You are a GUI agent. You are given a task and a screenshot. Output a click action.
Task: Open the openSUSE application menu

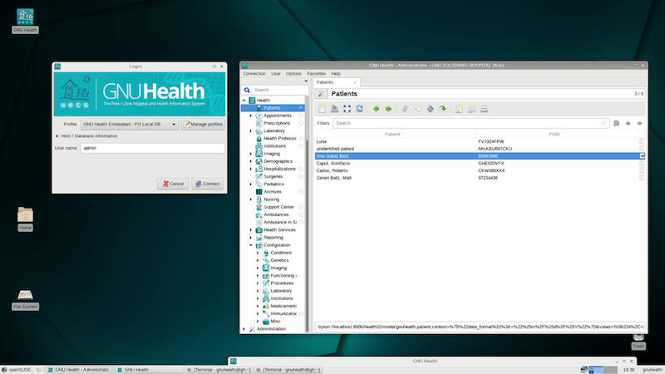[x=17, y=370]
